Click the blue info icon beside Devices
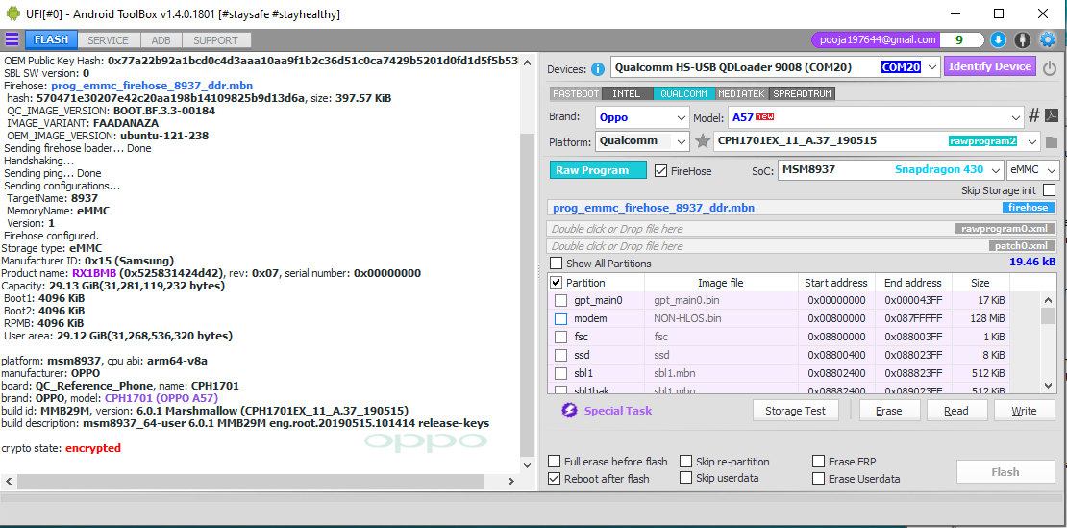Image resolution: width=1067 pixels, height=528 pixels. (598, 68)
